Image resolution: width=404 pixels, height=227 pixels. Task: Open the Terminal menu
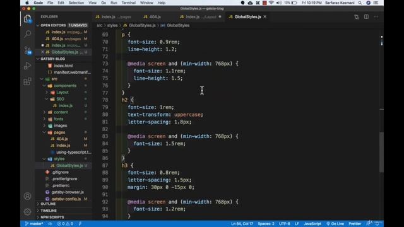(x=128, y=3)
